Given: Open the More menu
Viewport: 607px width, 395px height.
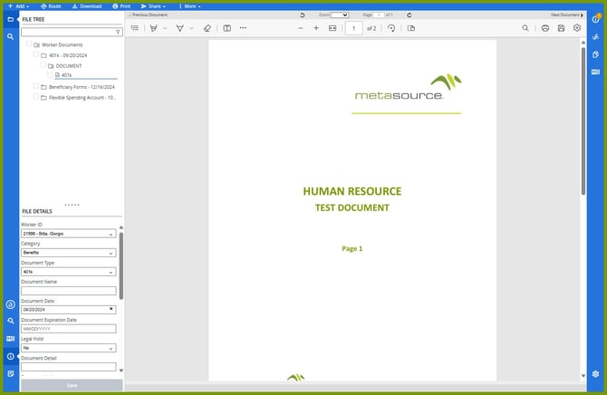Looking at the screenshot, I should tap(189, 6).
